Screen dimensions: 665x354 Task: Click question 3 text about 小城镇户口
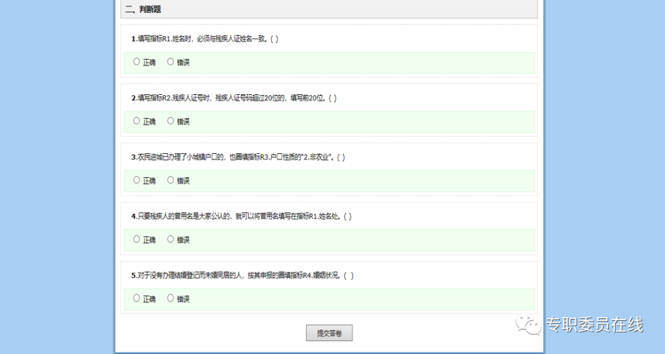(238, 157)
